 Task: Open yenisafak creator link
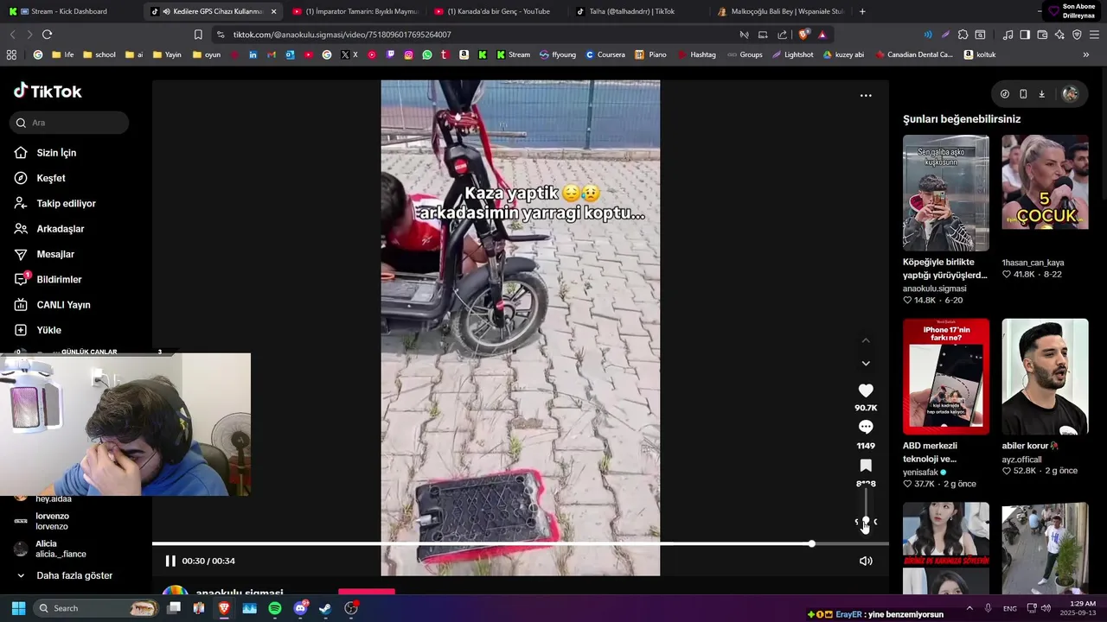[x=921, y=473]
